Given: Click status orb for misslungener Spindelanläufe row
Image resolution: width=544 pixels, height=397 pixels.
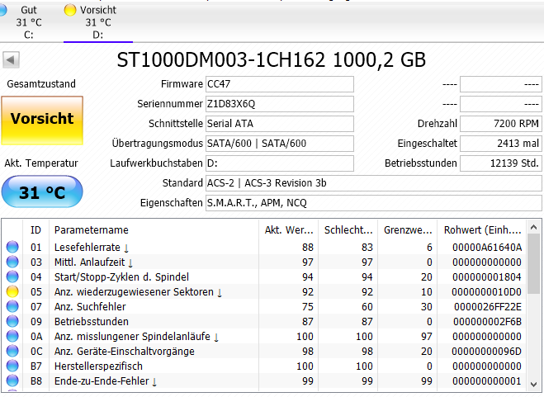Looking at the screenshot, I should point(12,336).
